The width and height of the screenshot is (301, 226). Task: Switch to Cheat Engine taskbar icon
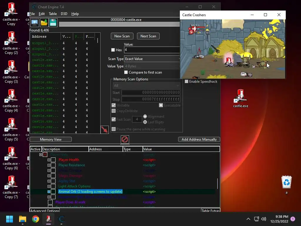61,219
